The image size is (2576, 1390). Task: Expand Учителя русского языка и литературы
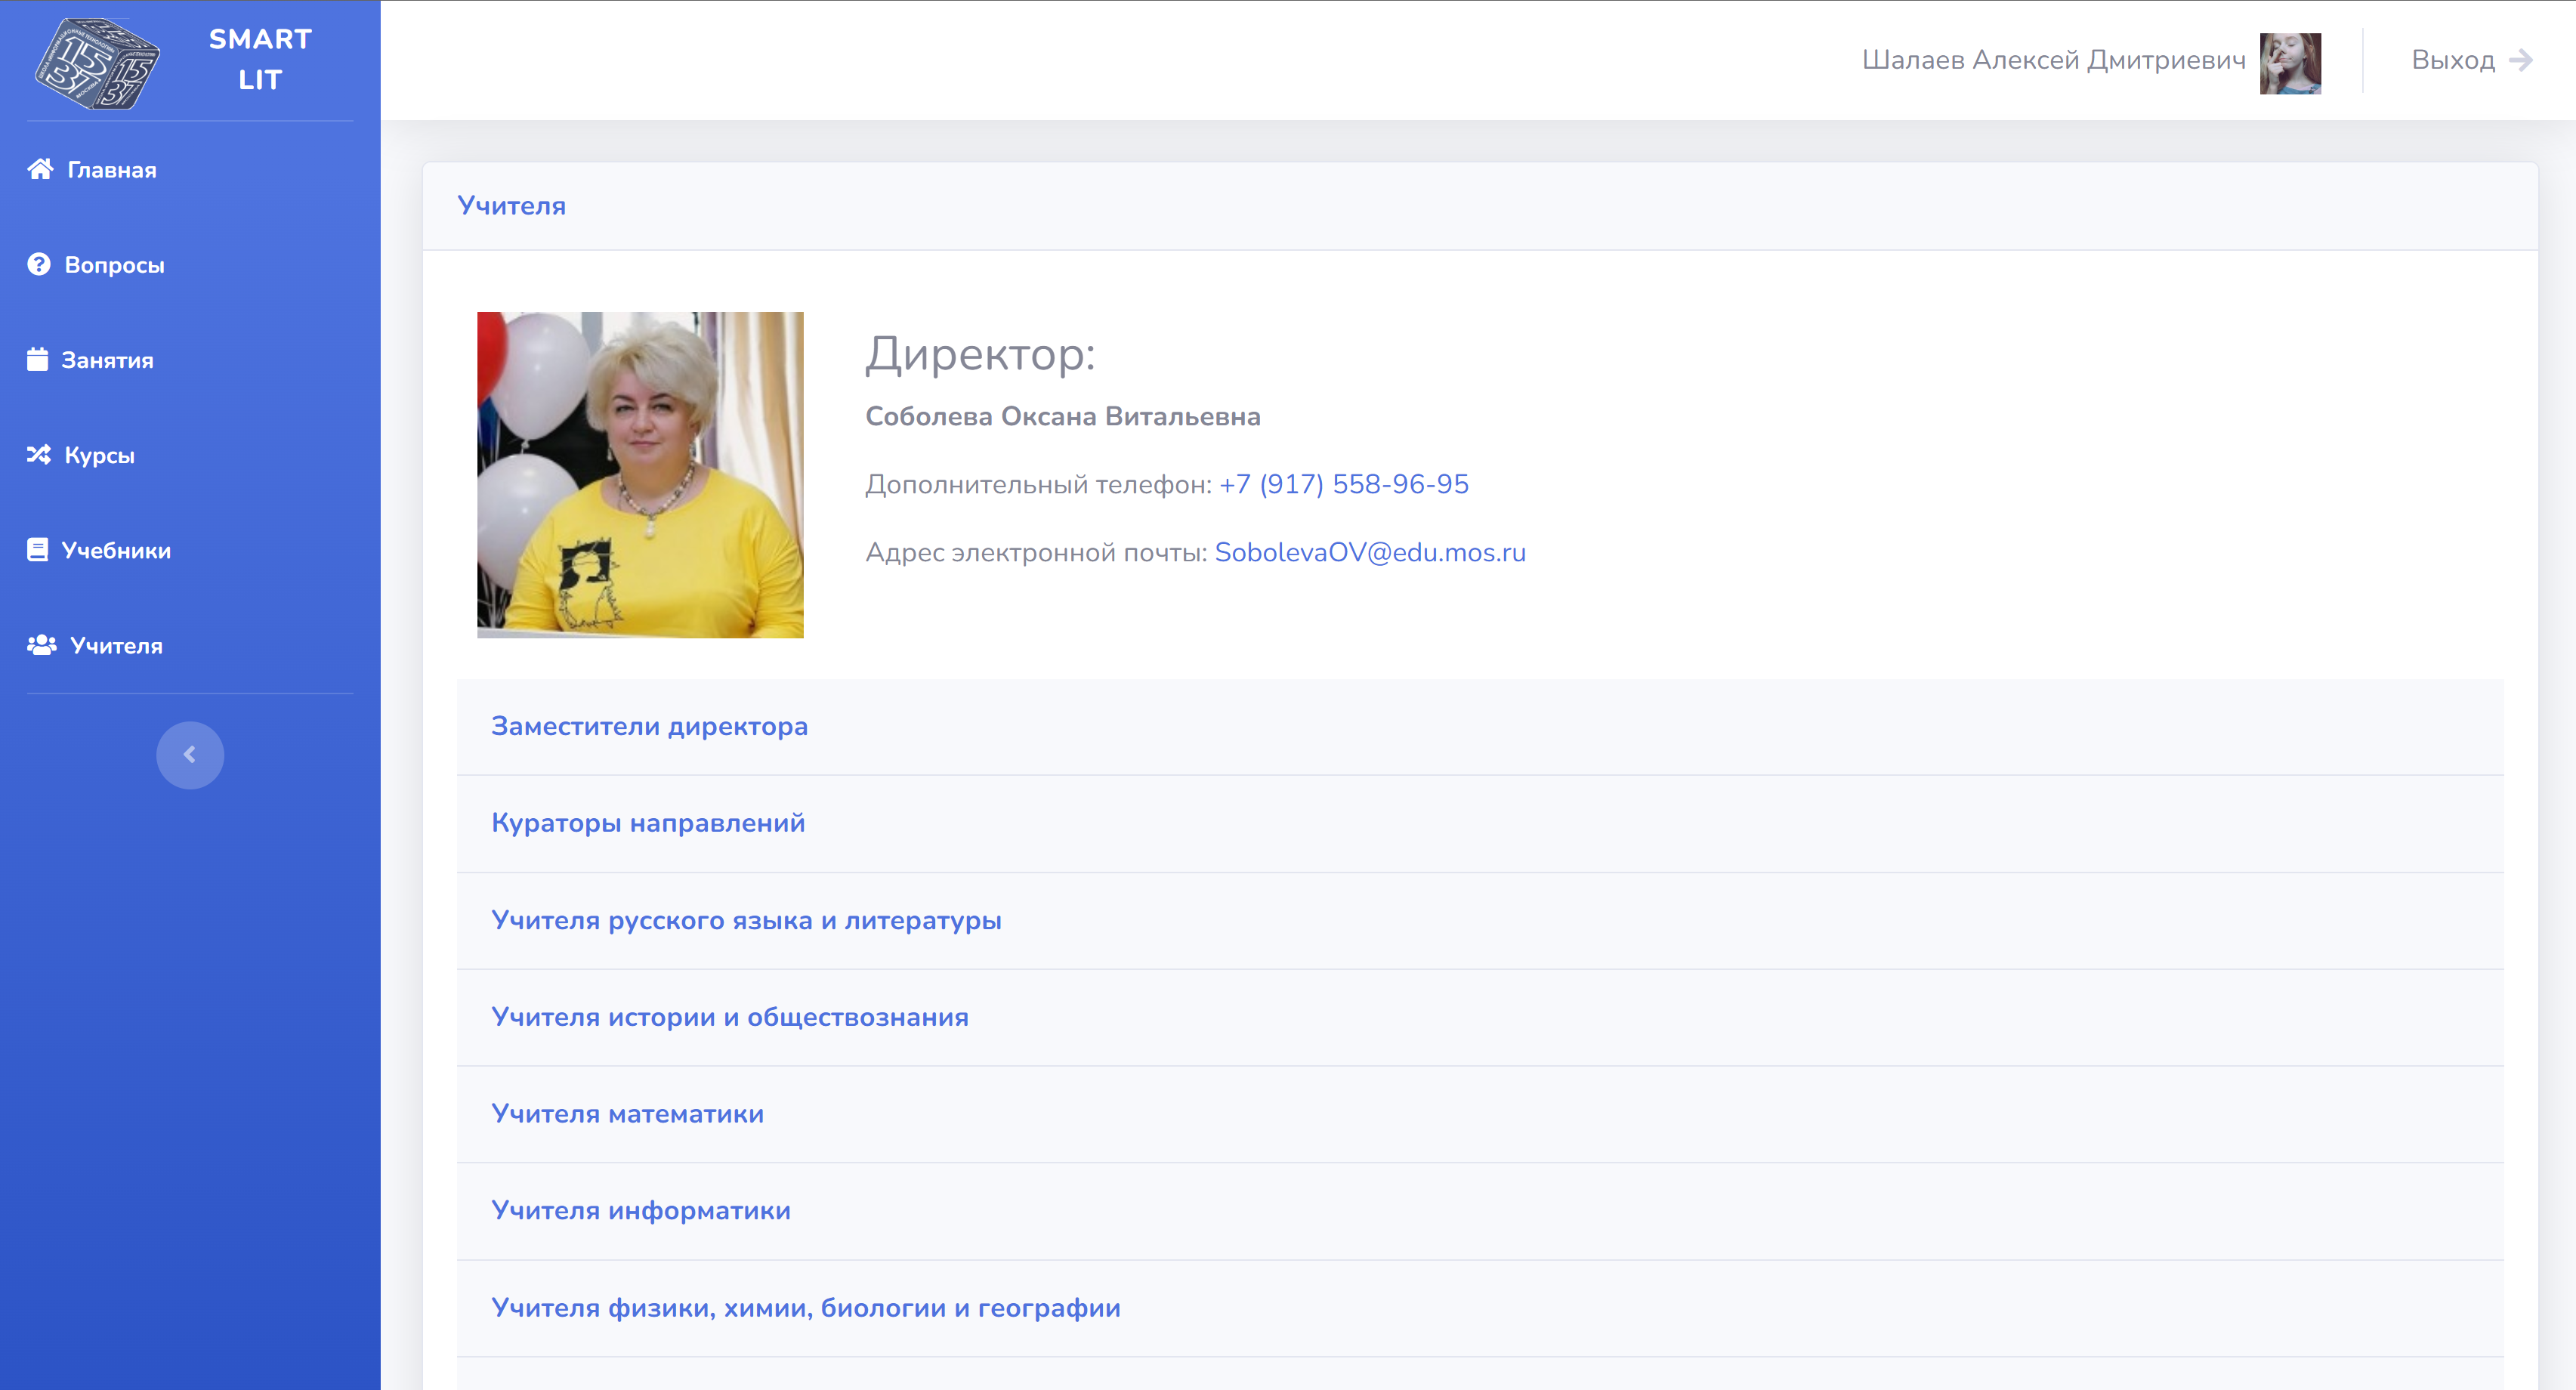[1480, 920]
